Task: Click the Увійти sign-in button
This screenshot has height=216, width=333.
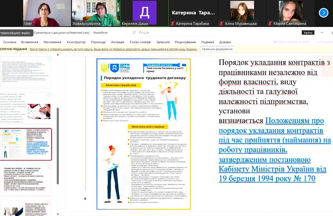Action: click(x=308, y=33)
